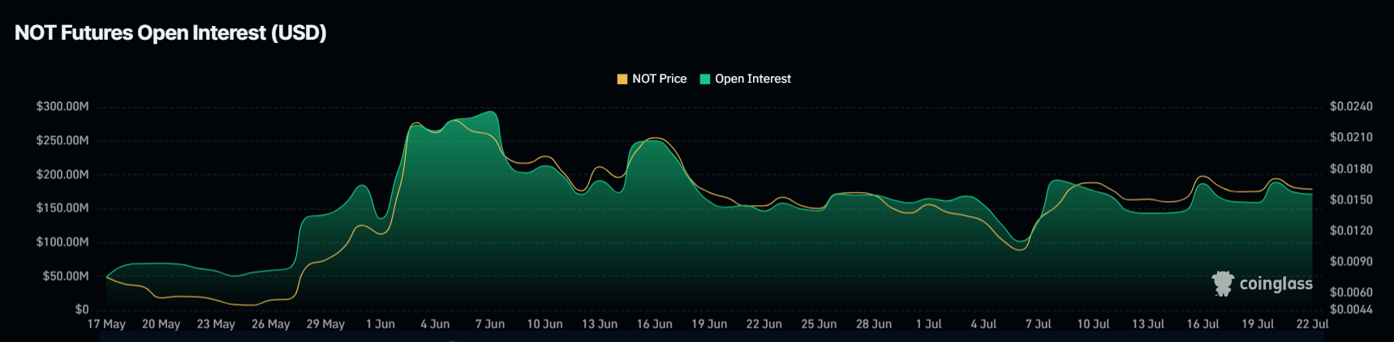The height and width of the screenshot is (342, 1394).
Task: Click the chart dip near 7 Jul
Action: point(1020,242)
